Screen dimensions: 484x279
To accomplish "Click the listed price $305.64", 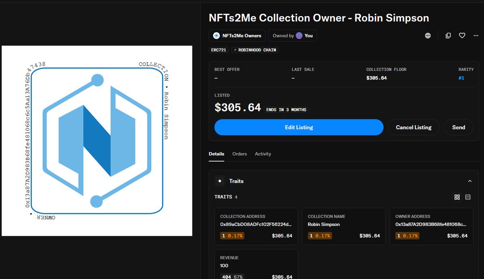I will 238,107.
